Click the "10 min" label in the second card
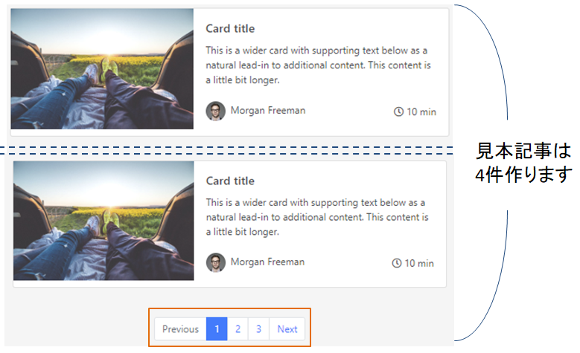This screenshot has height=353, width=580. [419, 263]
